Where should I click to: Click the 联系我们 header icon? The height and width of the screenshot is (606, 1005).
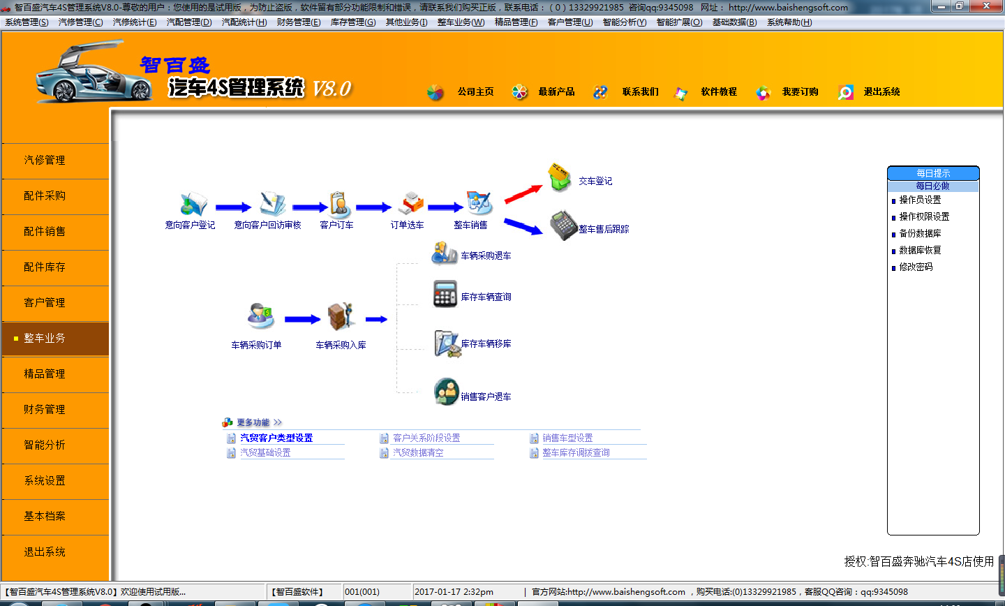pos(600,92)
